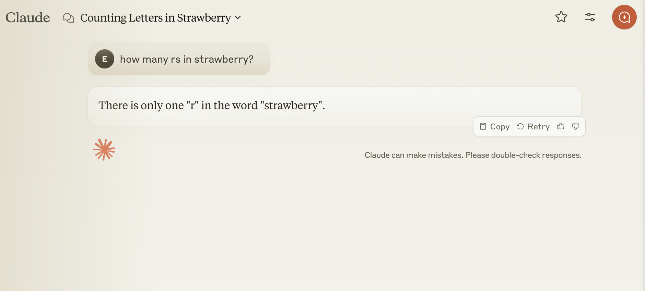Click the orange Claude starburst icon
The image size is (645, 291).
click(x=104, y=150)
